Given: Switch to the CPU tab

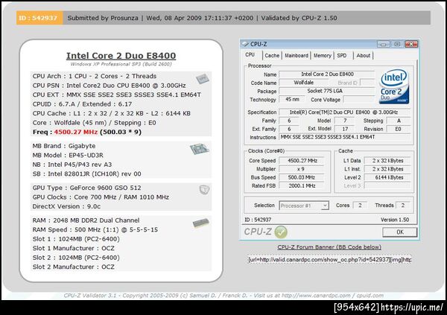Looking at the screenshot, I should click(x=250, y=54).
